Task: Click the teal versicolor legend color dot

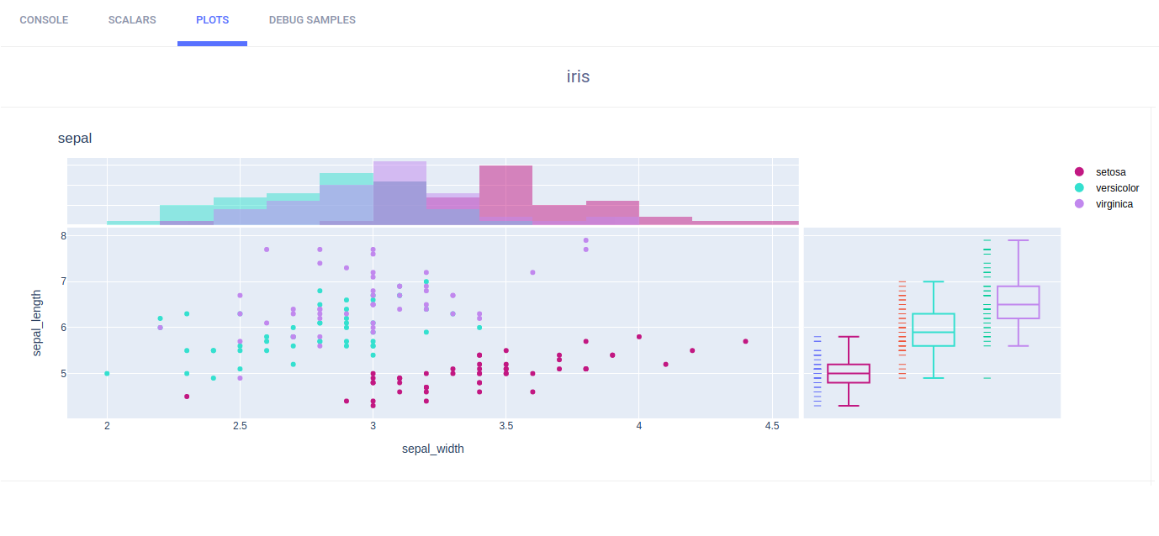Action: tap(1080, 188)
